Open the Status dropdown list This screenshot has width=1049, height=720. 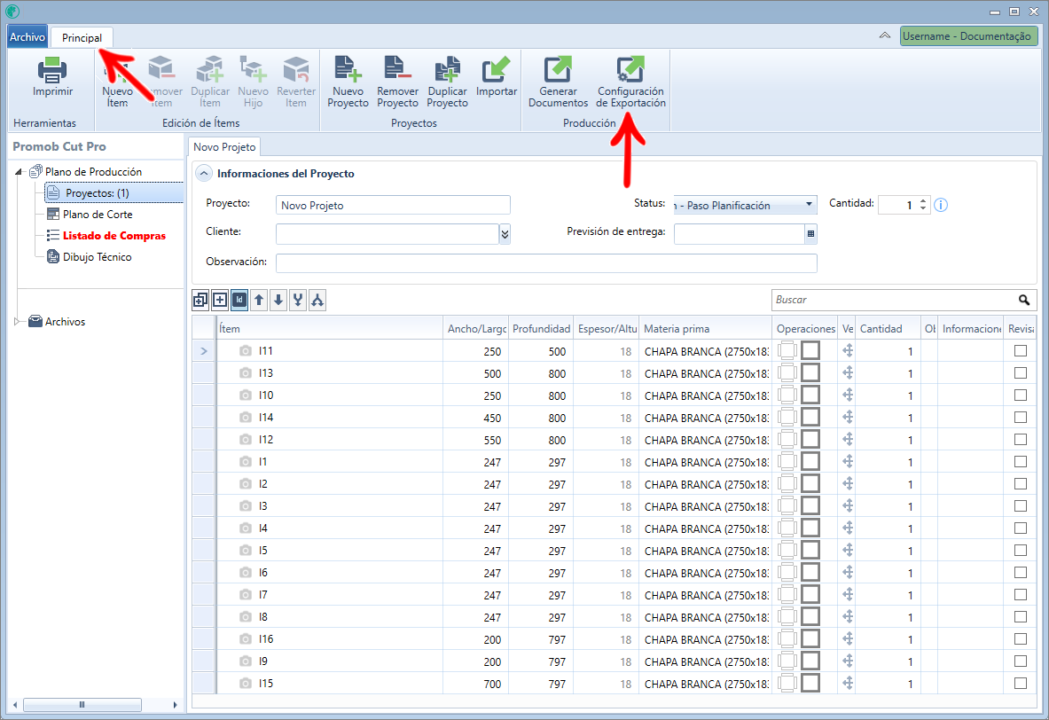[809, 205]
